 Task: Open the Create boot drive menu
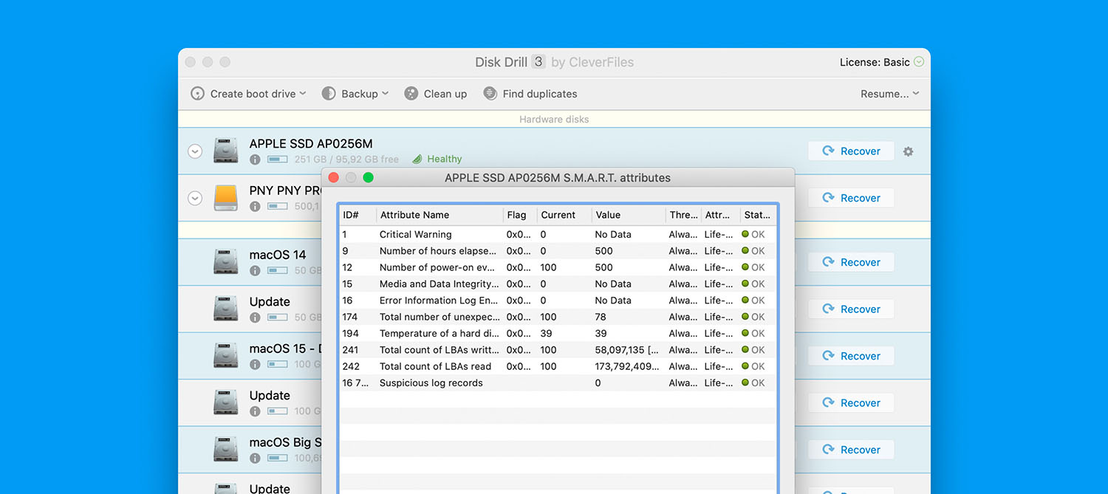(x=248, y=94)
